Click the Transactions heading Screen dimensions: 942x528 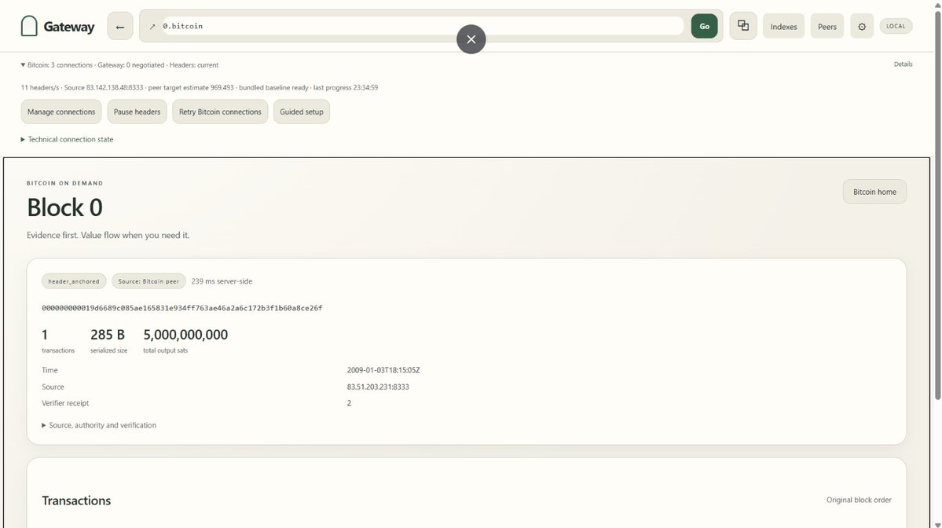click(76, 500)
